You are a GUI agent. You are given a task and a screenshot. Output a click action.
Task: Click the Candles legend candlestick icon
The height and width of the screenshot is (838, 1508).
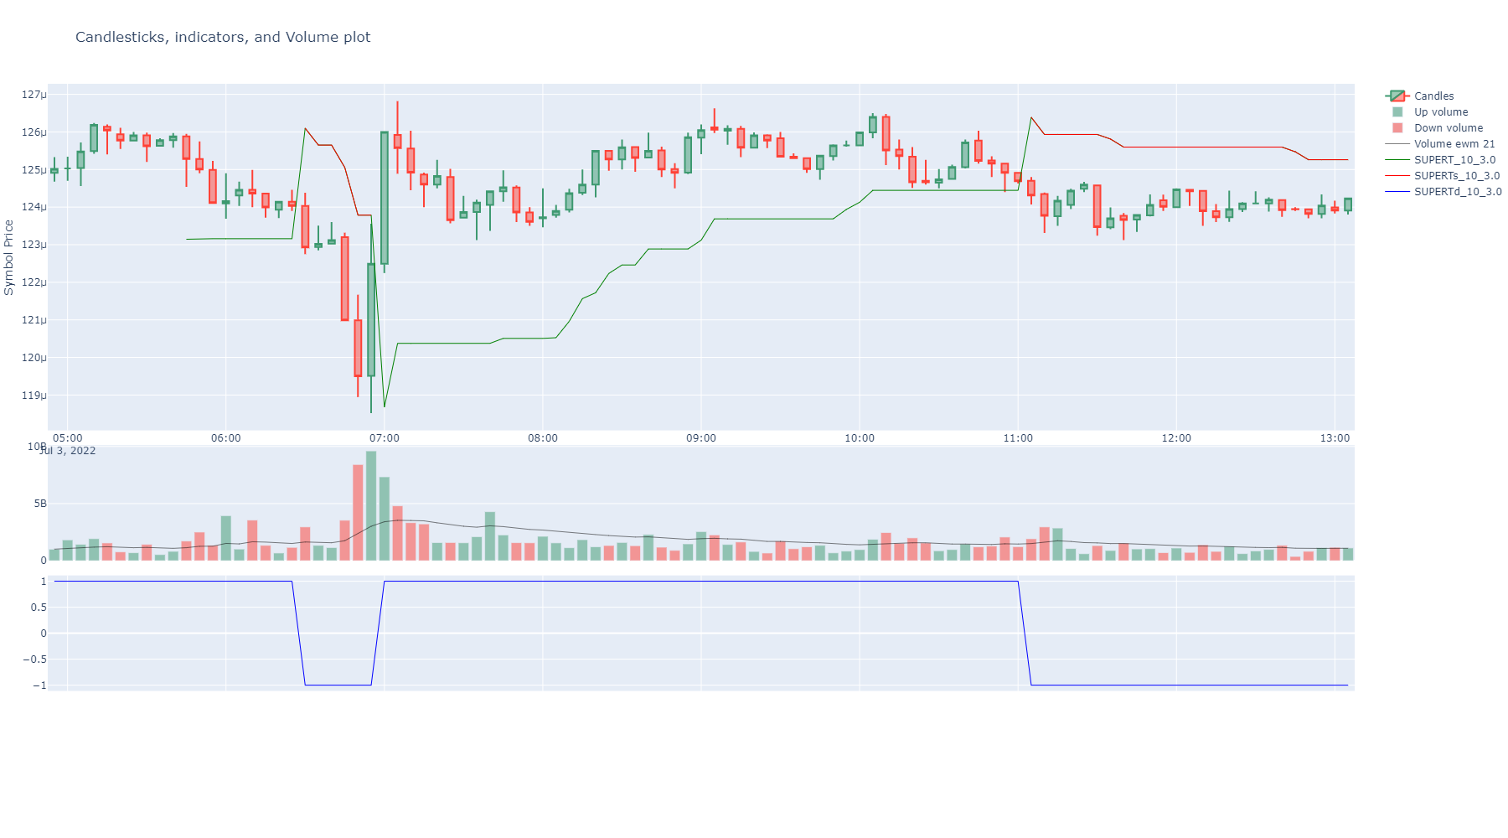point(1397,96)
